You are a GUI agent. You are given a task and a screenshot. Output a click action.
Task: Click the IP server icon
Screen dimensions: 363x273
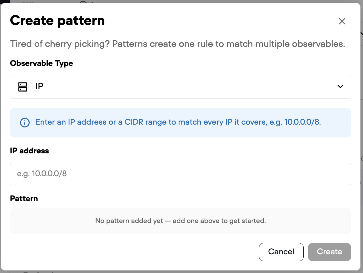point(23,87)
